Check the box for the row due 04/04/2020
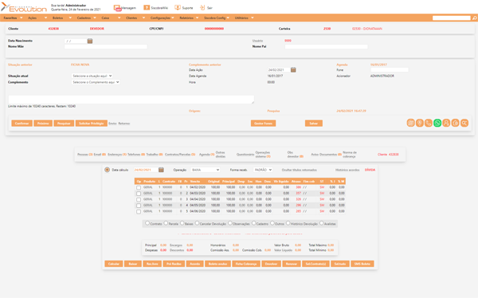 click(x=139, y=199)
